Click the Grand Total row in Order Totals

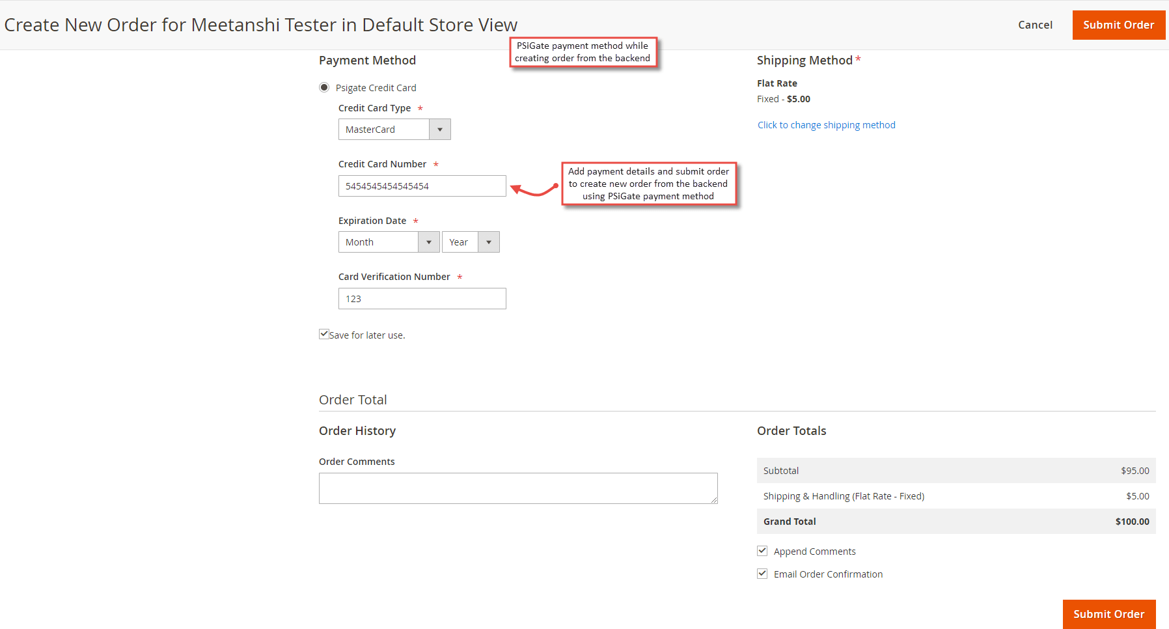[956, 521]
